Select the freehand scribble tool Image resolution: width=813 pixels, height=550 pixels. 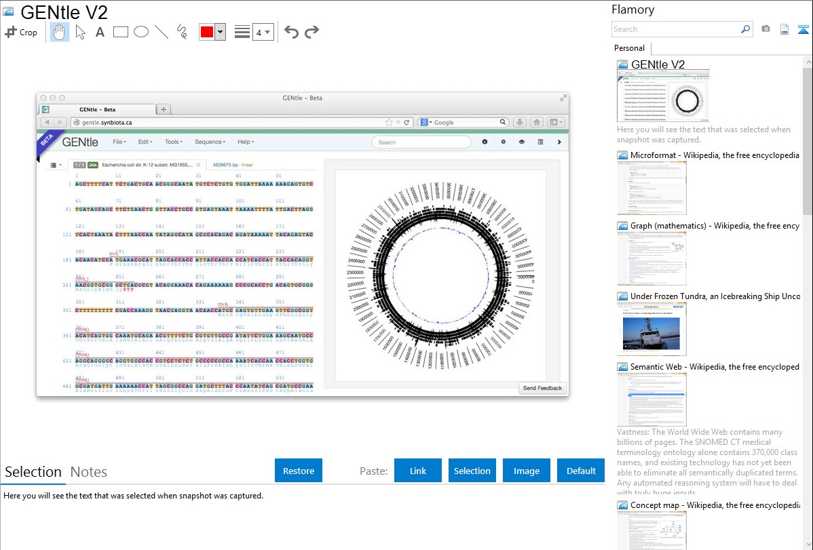(x=182, y=32)
